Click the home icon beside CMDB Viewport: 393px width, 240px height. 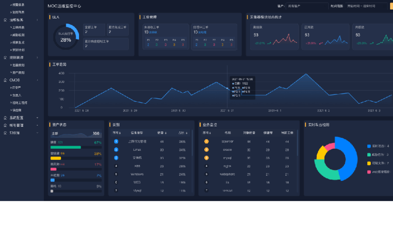5,80
